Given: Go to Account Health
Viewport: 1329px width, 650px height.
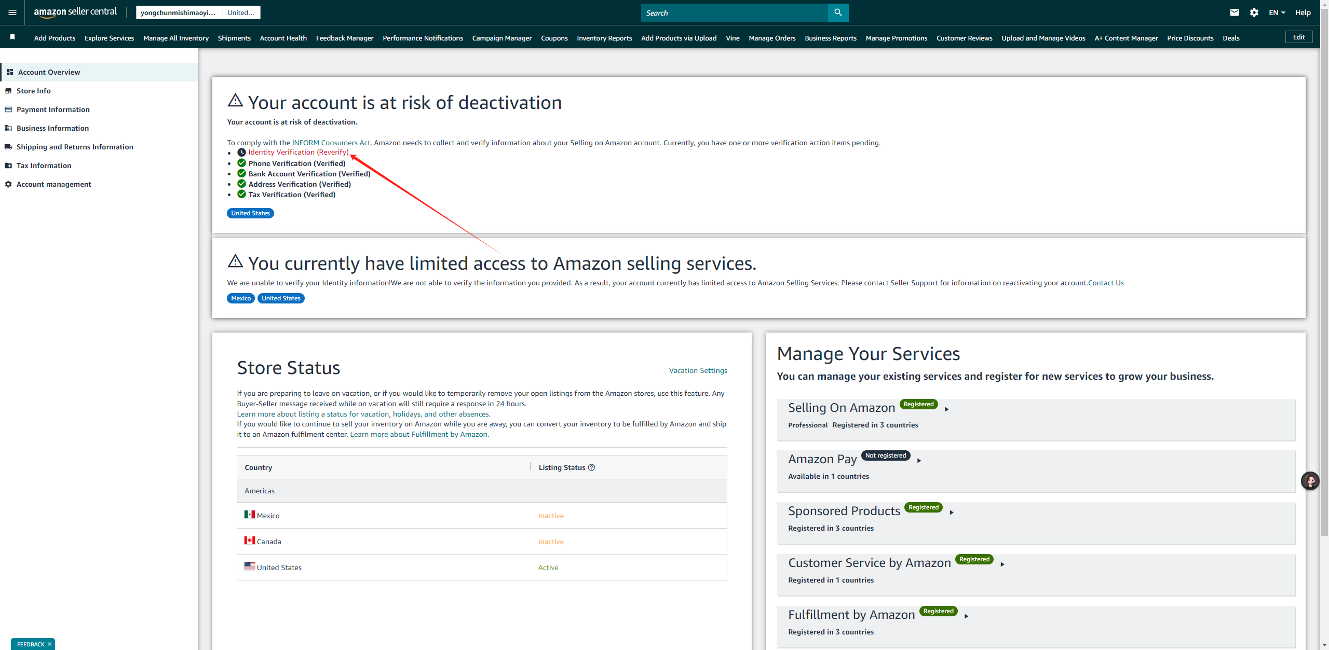Looking at the screenshot, I should point(283,38).
